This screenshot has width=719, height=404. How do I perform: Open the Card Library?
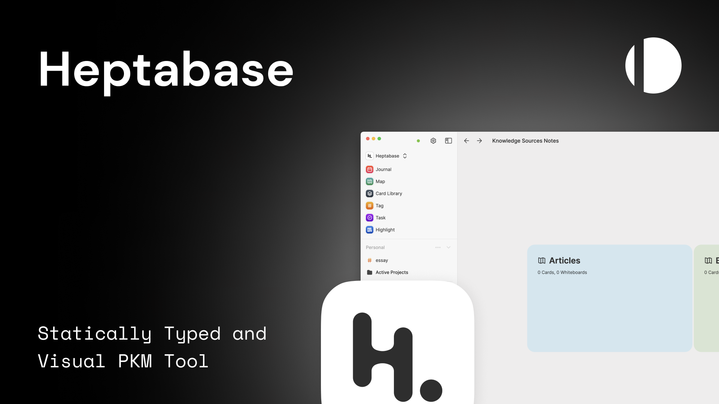point(389,193)
